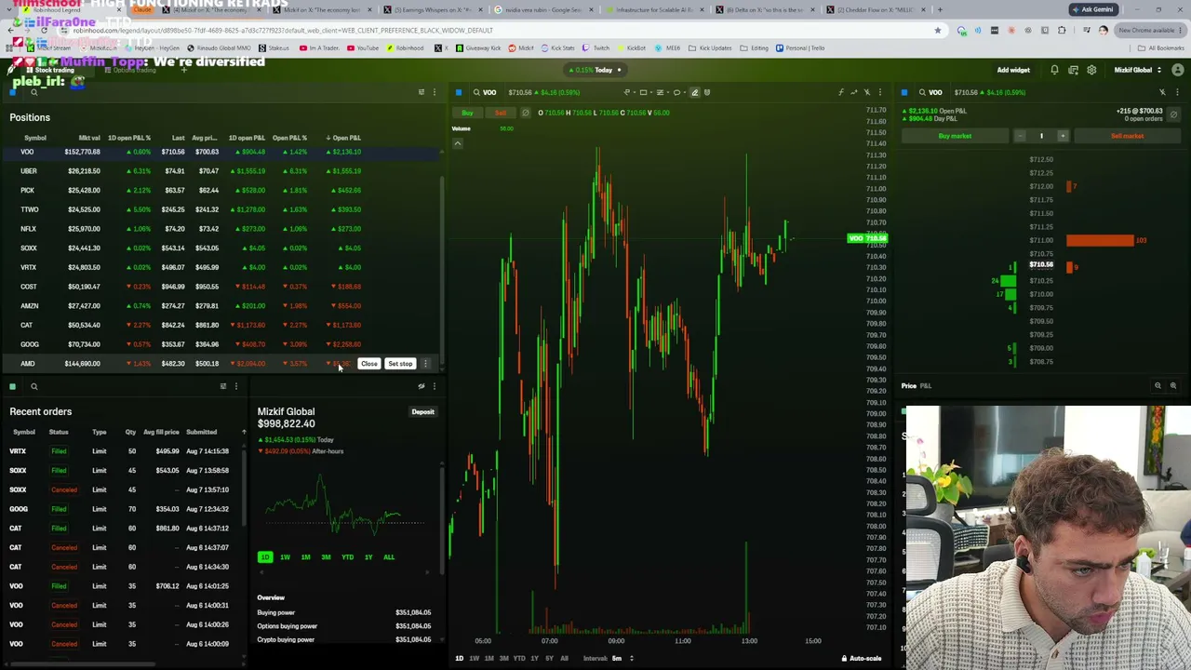Switch to the Price tab in order ladder
The width and height of the screenshot is (1191, 670).
[909, 385]
